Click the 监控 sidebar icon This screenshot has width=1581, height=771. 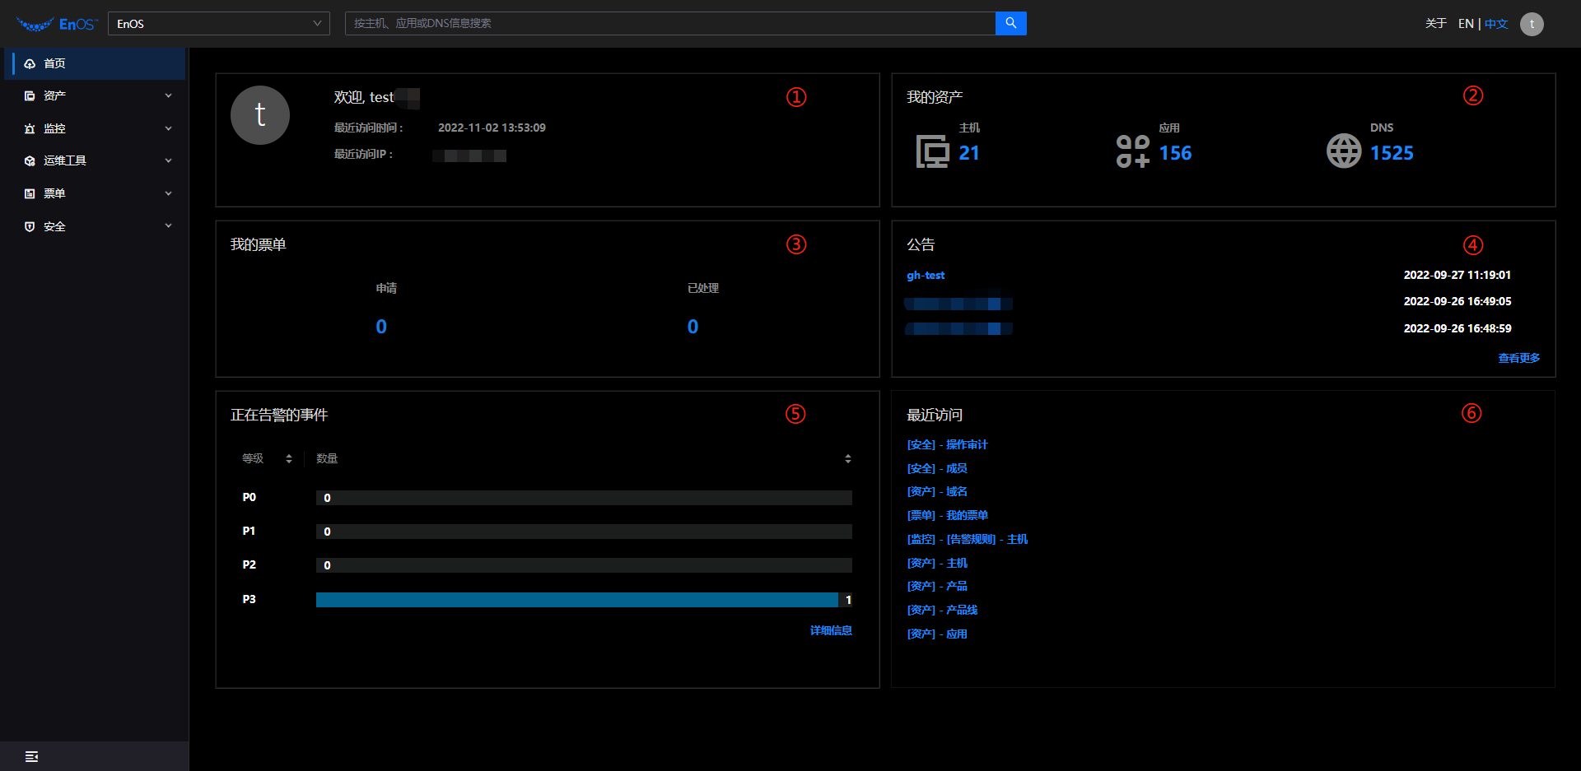(x=30, y=128)
